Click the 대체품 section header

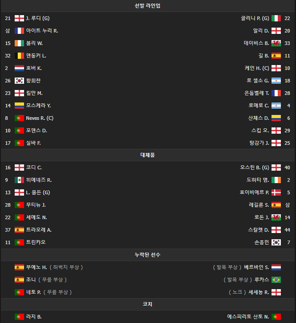point(148,155)
